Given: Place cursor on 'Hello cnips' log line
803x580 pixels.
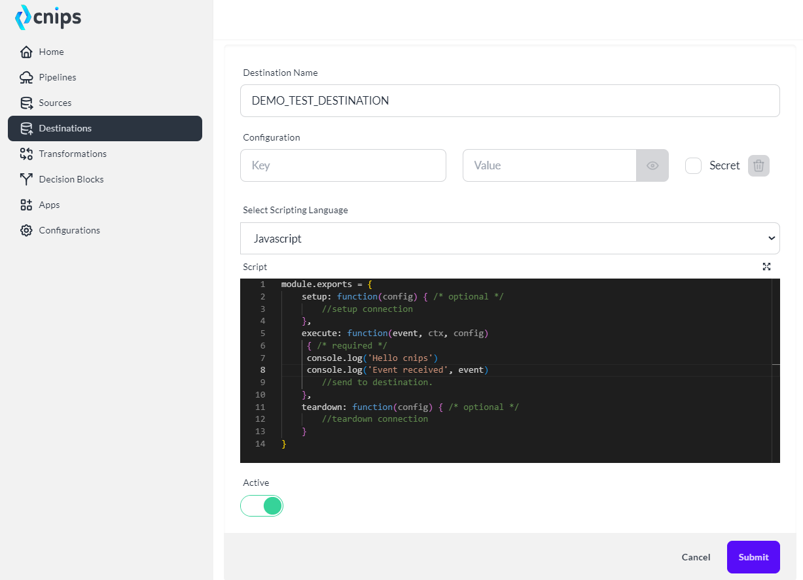Looking at the screenshot, I should tap(372, 358).
